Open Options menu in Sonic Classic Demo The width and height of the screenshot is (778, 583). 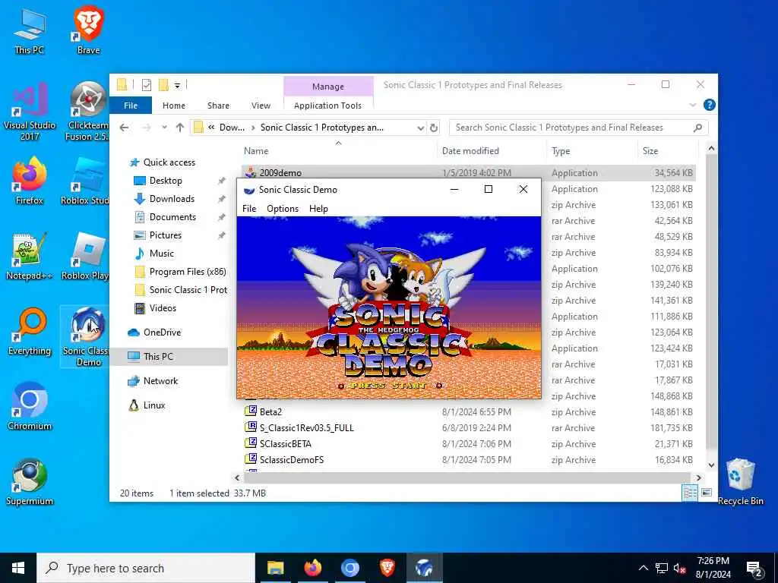(283, 209)
